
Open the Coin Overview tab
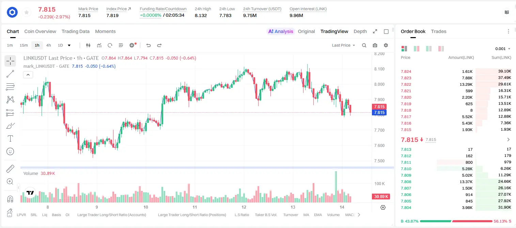point(40,31)
